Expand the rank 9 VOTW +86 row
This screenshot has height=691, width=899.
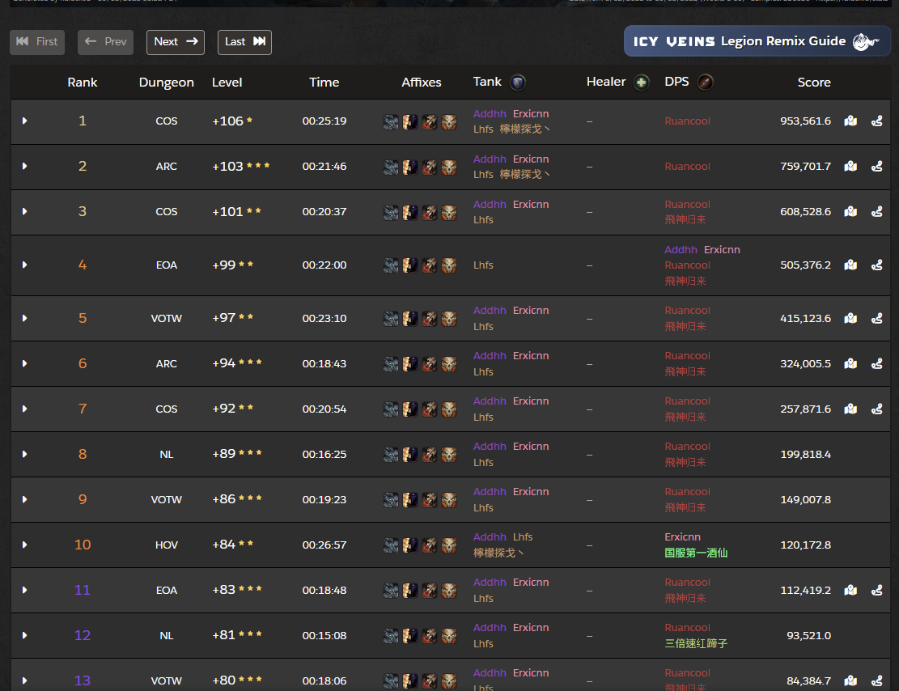point(24,499)
